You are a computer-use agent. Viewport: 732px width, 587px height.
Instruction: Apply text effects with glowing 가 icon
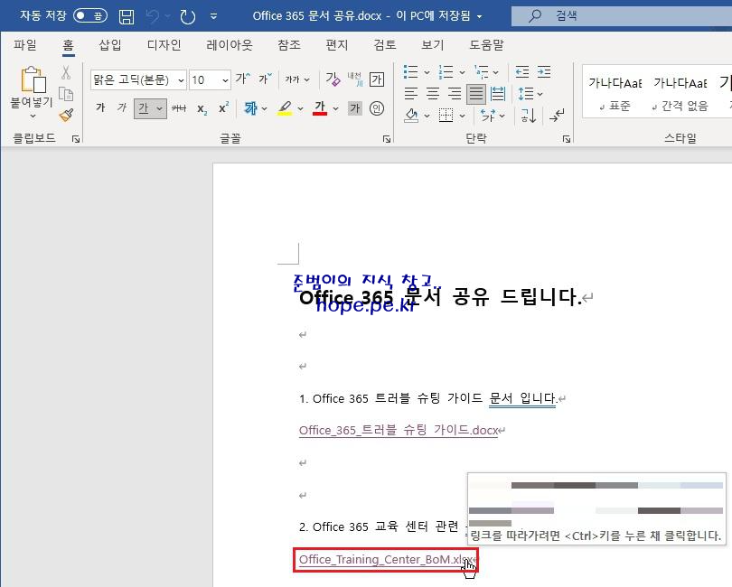250,108
